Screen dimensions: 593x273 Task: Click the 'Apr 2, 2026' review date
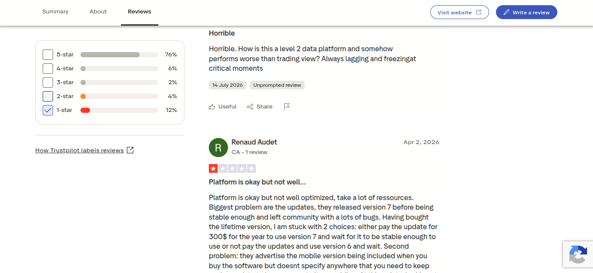click(421, 142)
